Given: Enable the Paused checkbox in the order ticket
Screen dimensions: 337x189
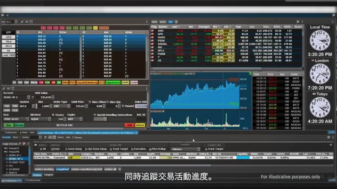Looking at the screenshot, I should click(x=123, y=106).
